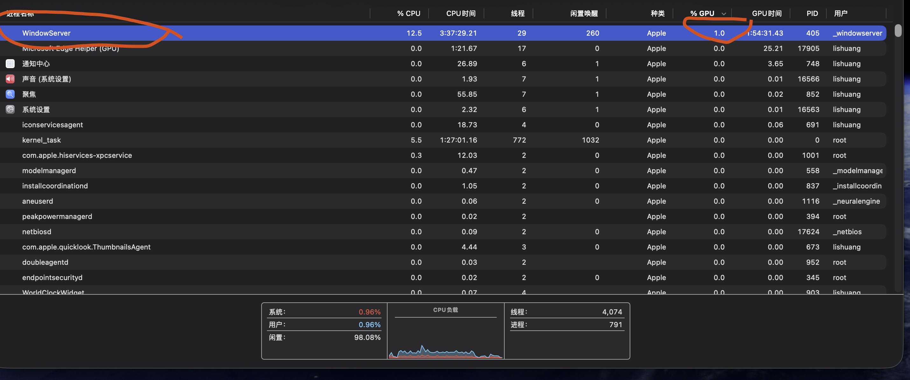Sort by 用户 column header
This screenshot has height=380, width=910.
pyautogui.click(x=840, y=13)
